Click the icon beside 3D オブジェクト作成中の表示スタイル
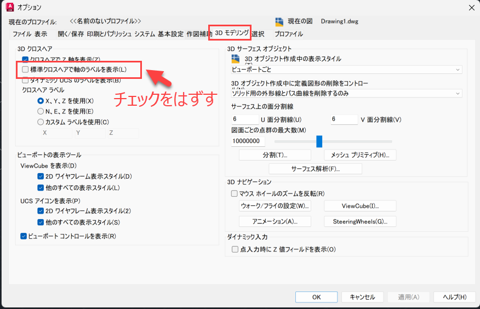Screen dimensions: 480x309 [x=236, y=59]
